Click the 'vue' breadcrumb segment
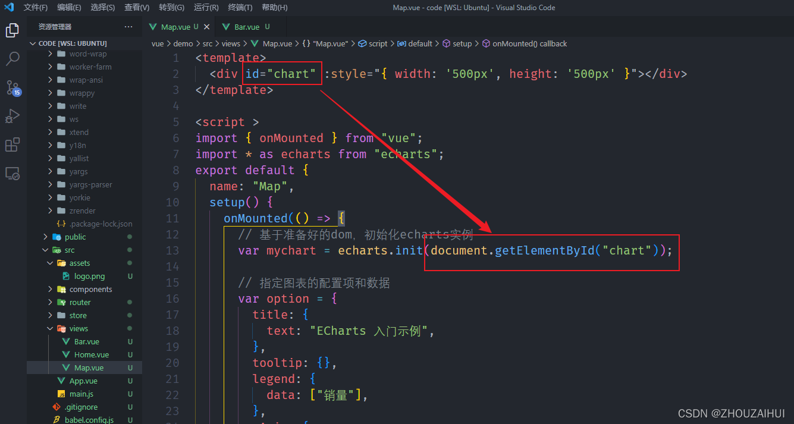This screenshot has width=794, height=424. 158,44
